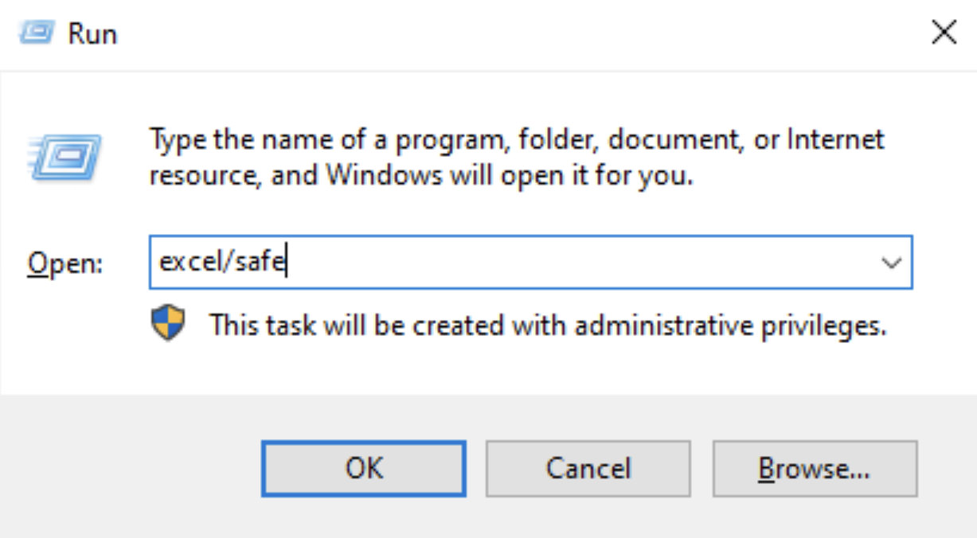Click Cancel to dismiss the dialog

coord(588,470)
